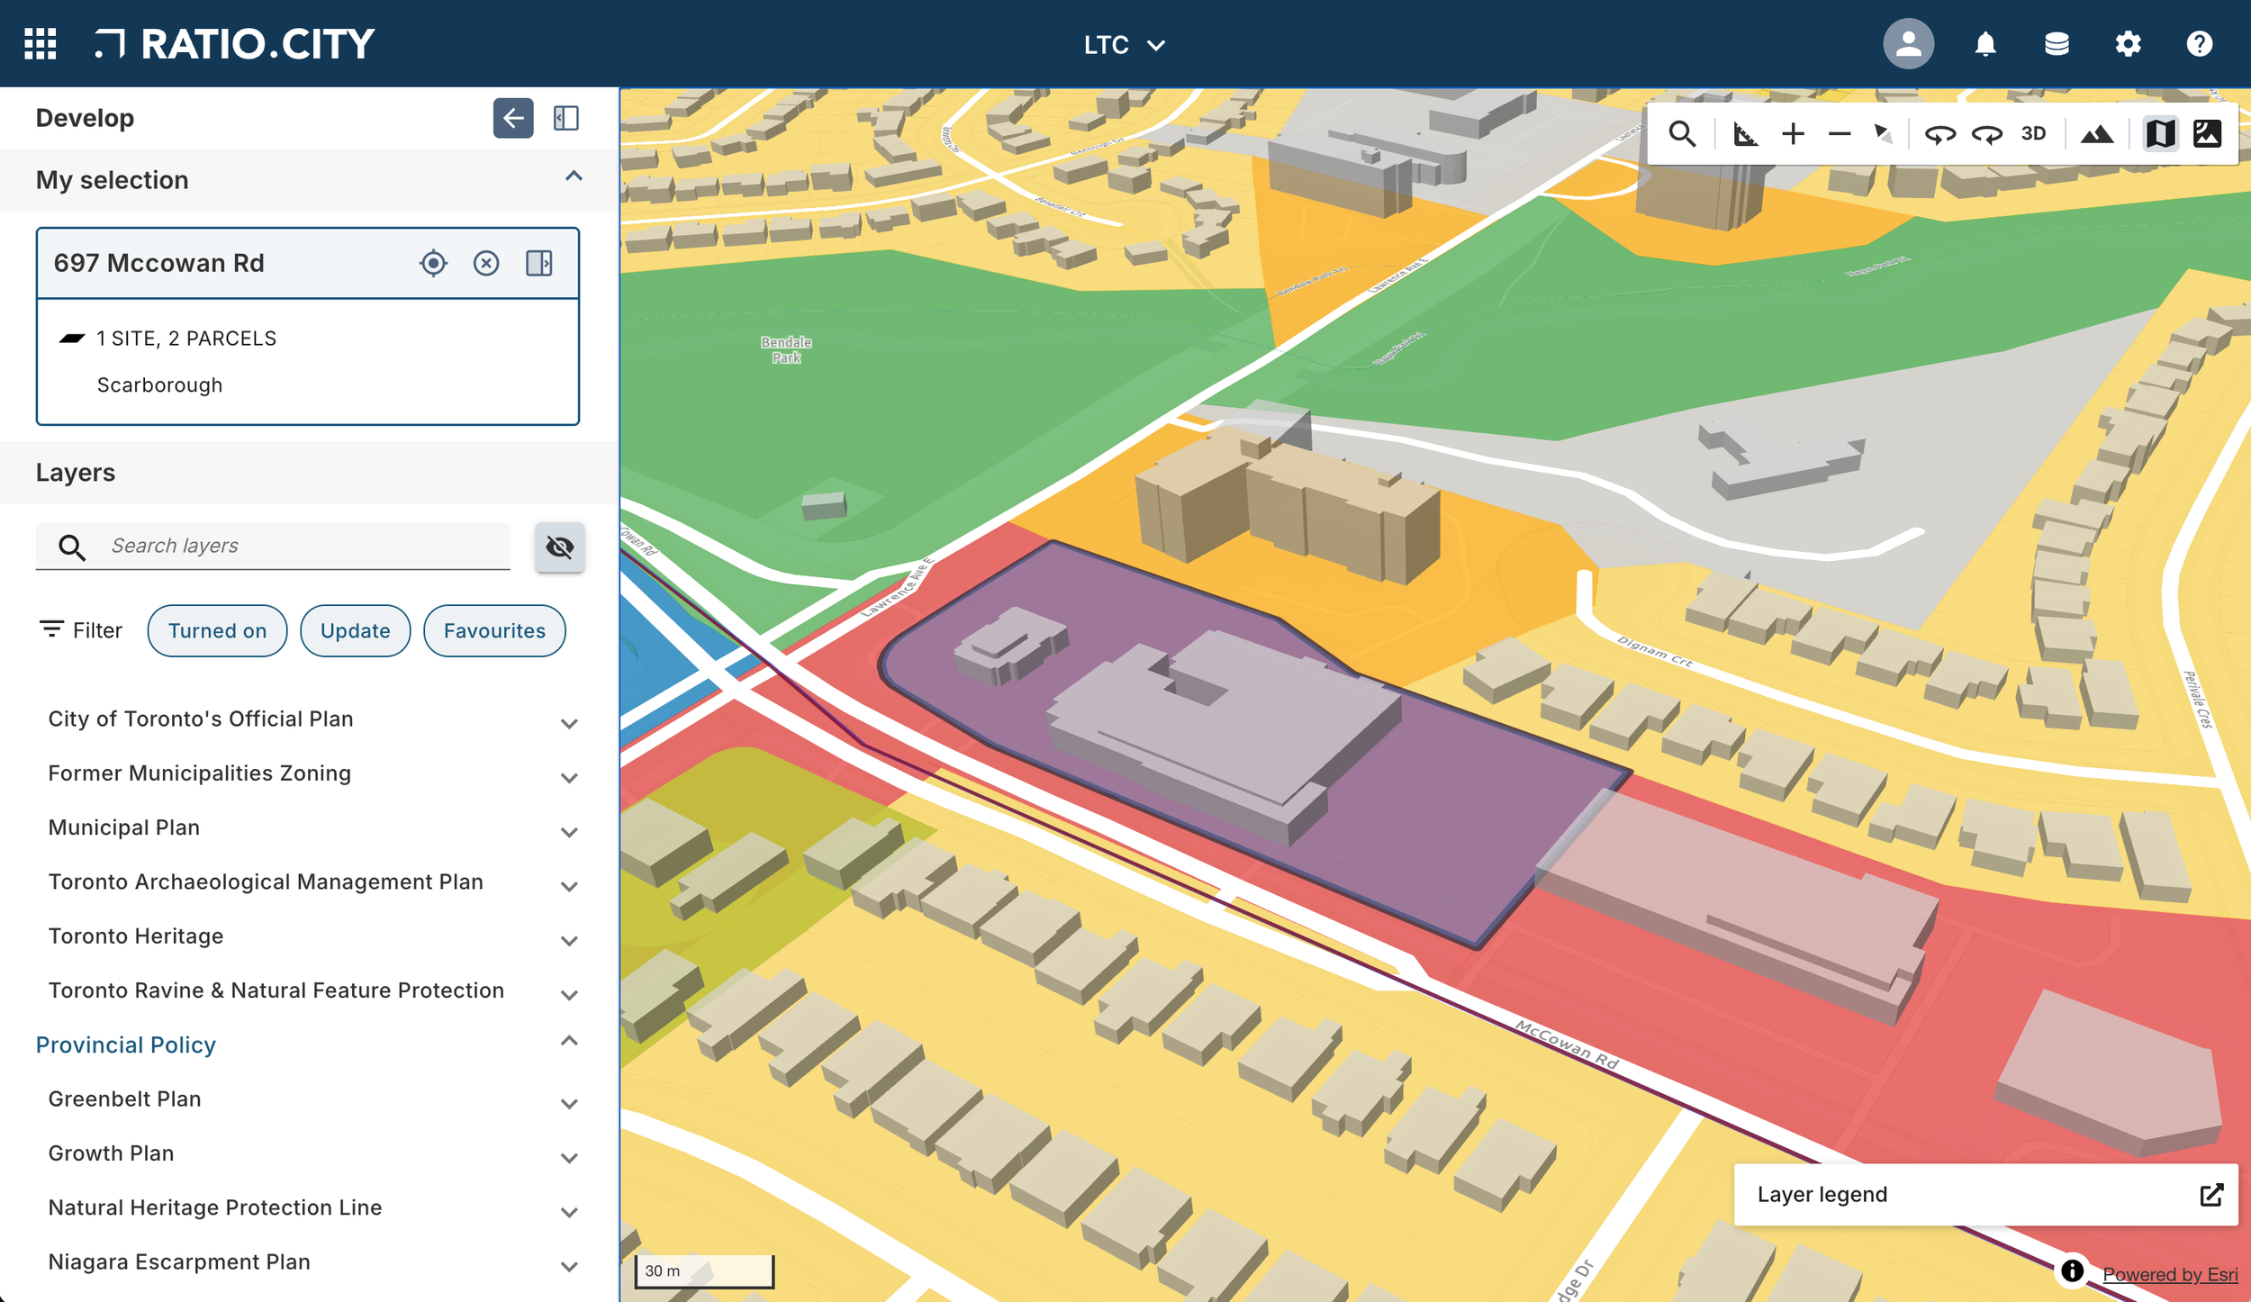Zoom to the 697 Mccowan Rd selection
This screenshot has width=2251, height=1302.
[x=433, y=263]
